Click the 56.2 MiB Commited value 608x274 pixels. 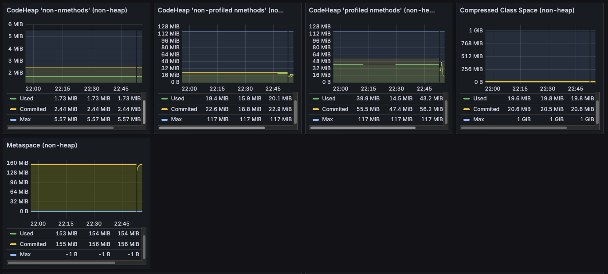[431, 109]
